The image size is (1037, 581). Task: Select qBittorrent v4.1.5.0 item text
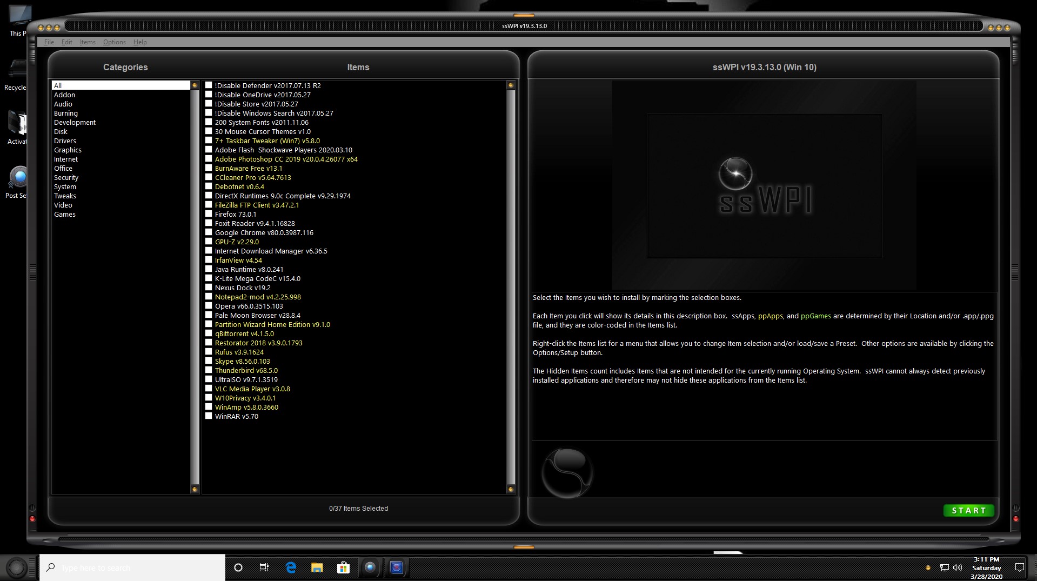(x=244, y=333)
